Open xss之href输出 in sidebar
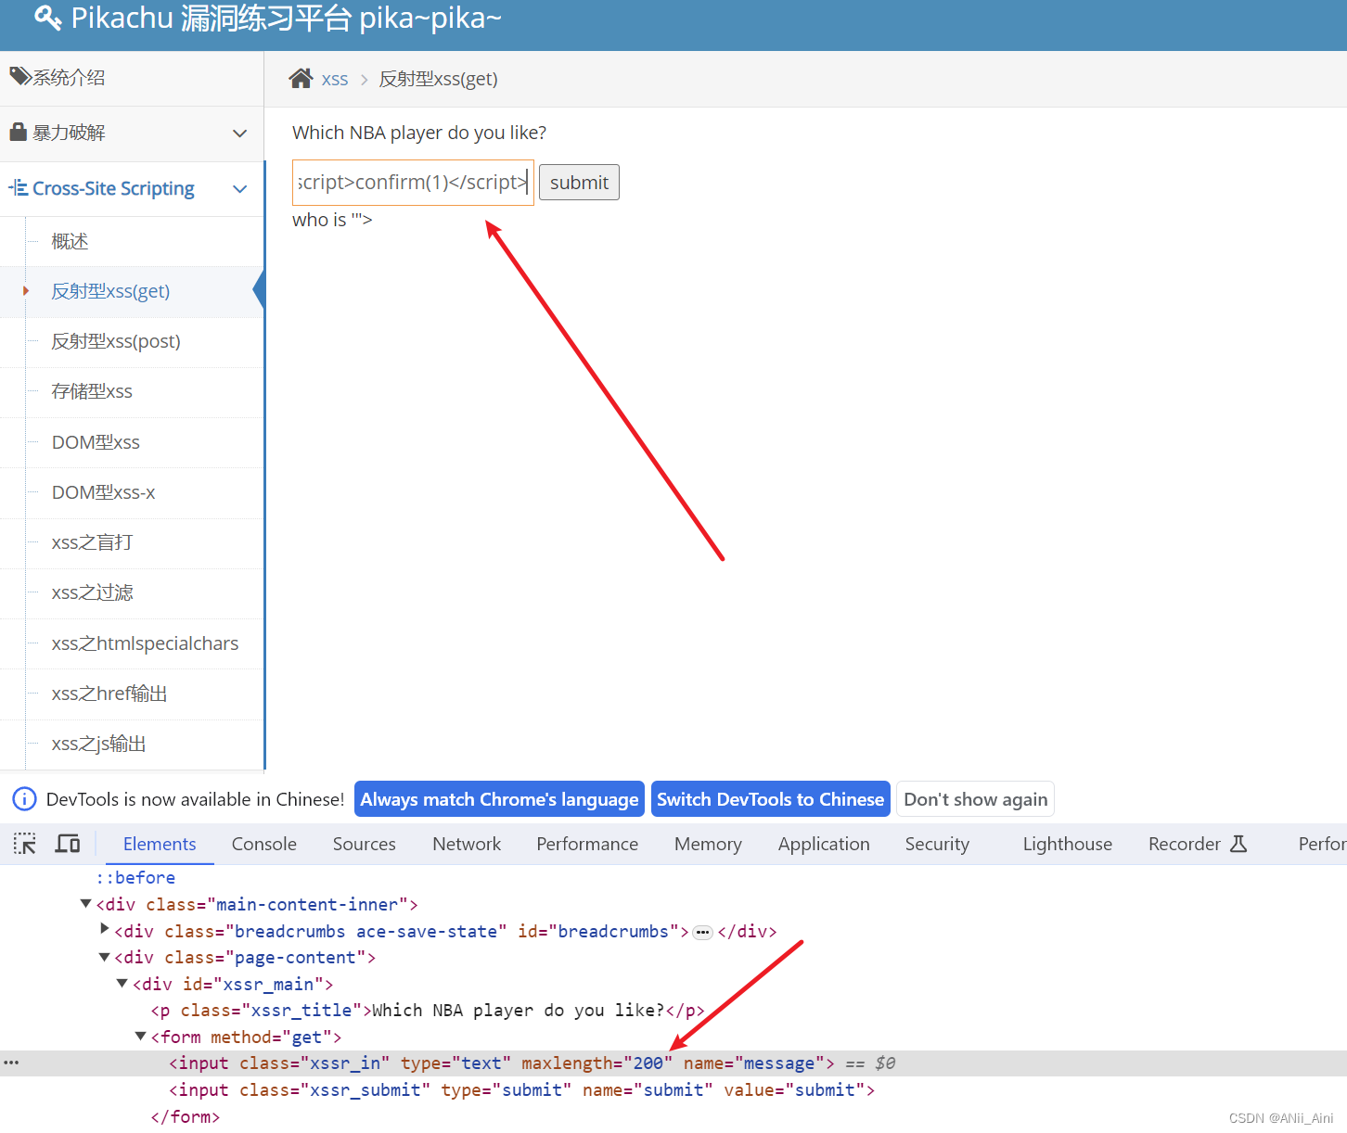Screen dimensions: 1347x1133 tap(132, 694)
